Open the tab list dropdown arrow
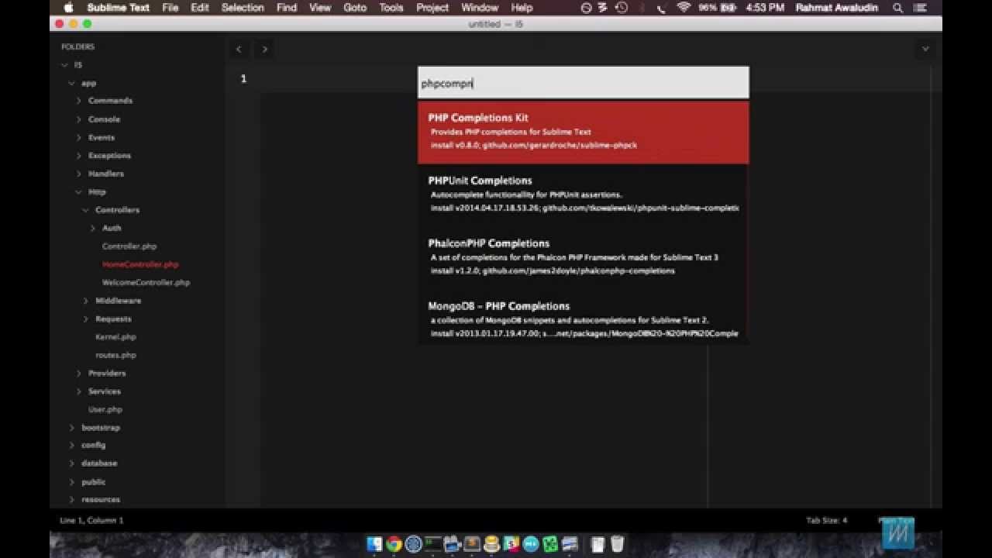992x558 pixels. tap(925, 49)
